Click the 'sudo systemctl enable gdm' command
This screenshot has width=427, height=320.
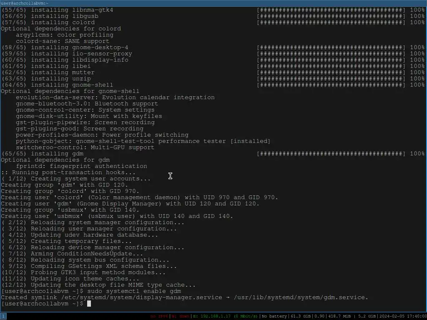click(x=134, y=291)
